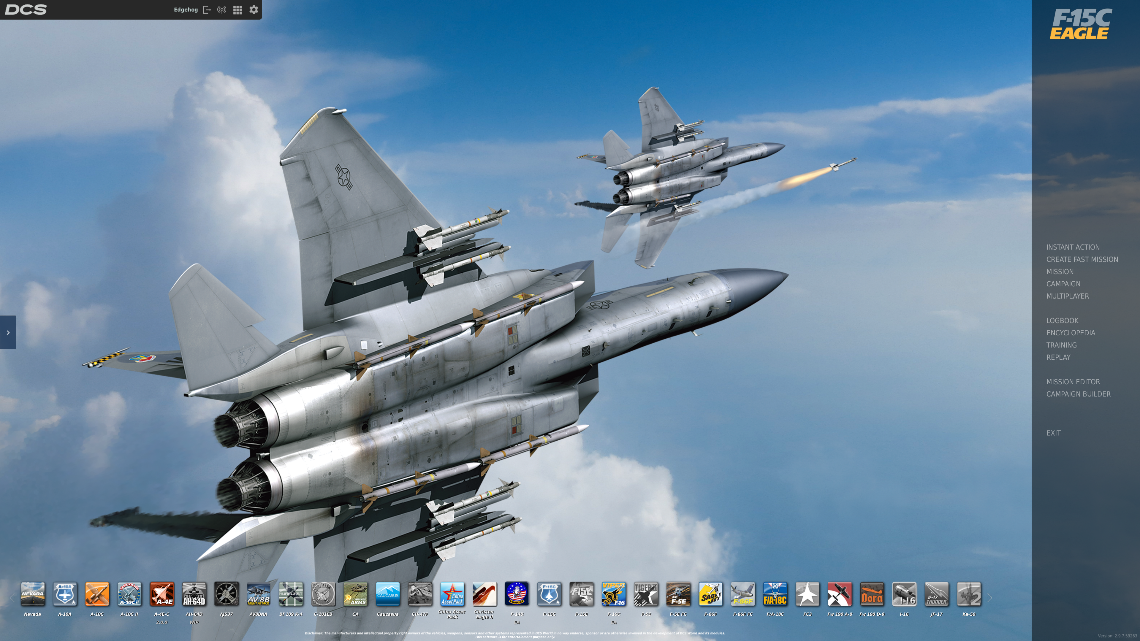Screen dimensions: 1140x641
Task: Open the AH-64D module icon
Action: click(194, 594)
